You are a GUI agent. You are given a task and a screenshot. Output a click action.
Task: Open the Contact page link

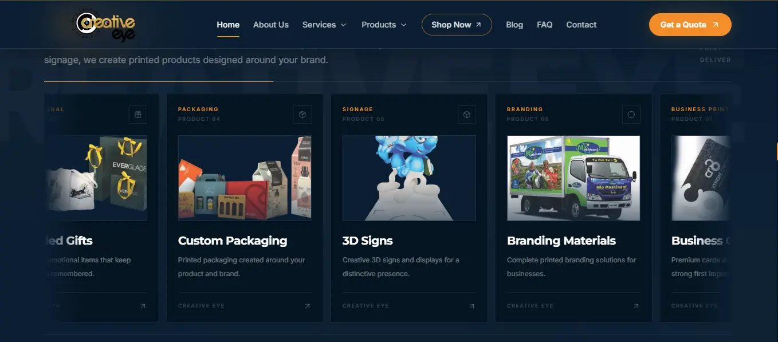pos(581,25)
